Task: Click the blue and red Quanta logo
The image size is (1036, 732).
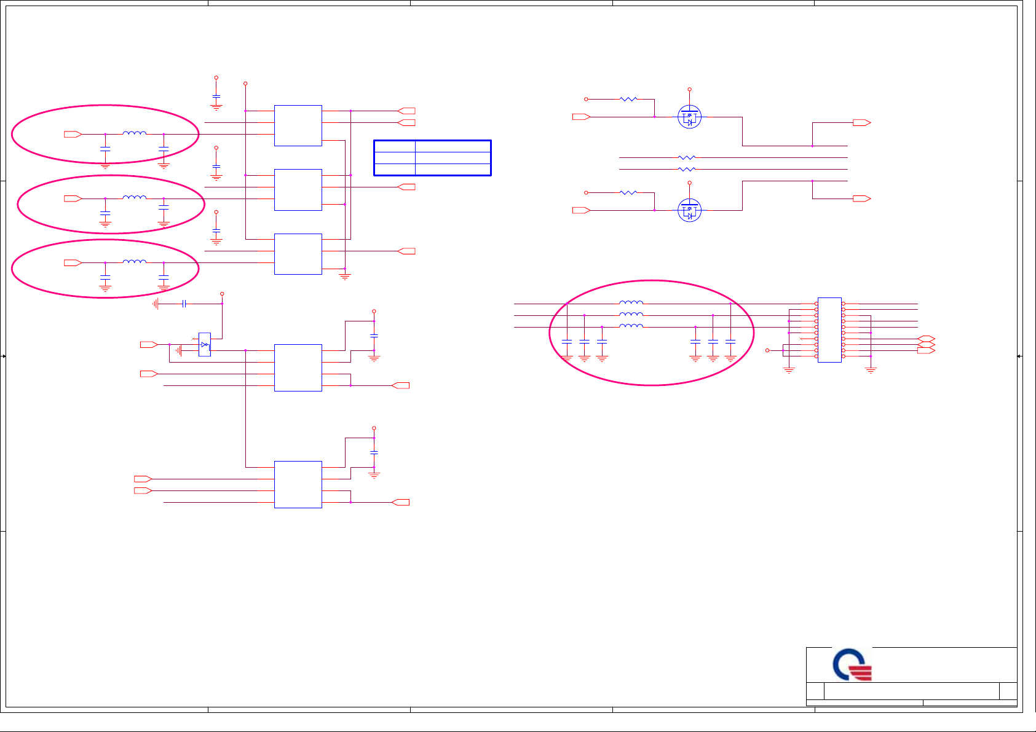Action: click(853, 664)
